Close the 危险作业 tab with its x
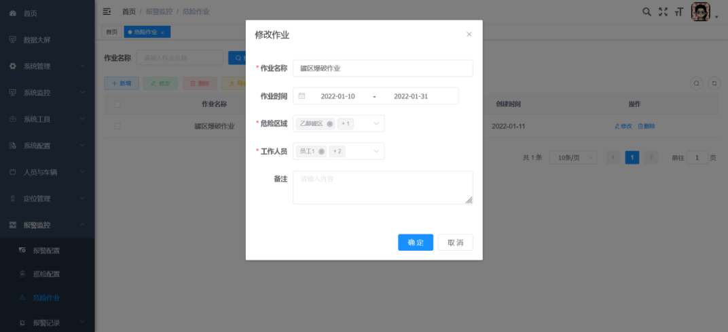 coord(162,33)
